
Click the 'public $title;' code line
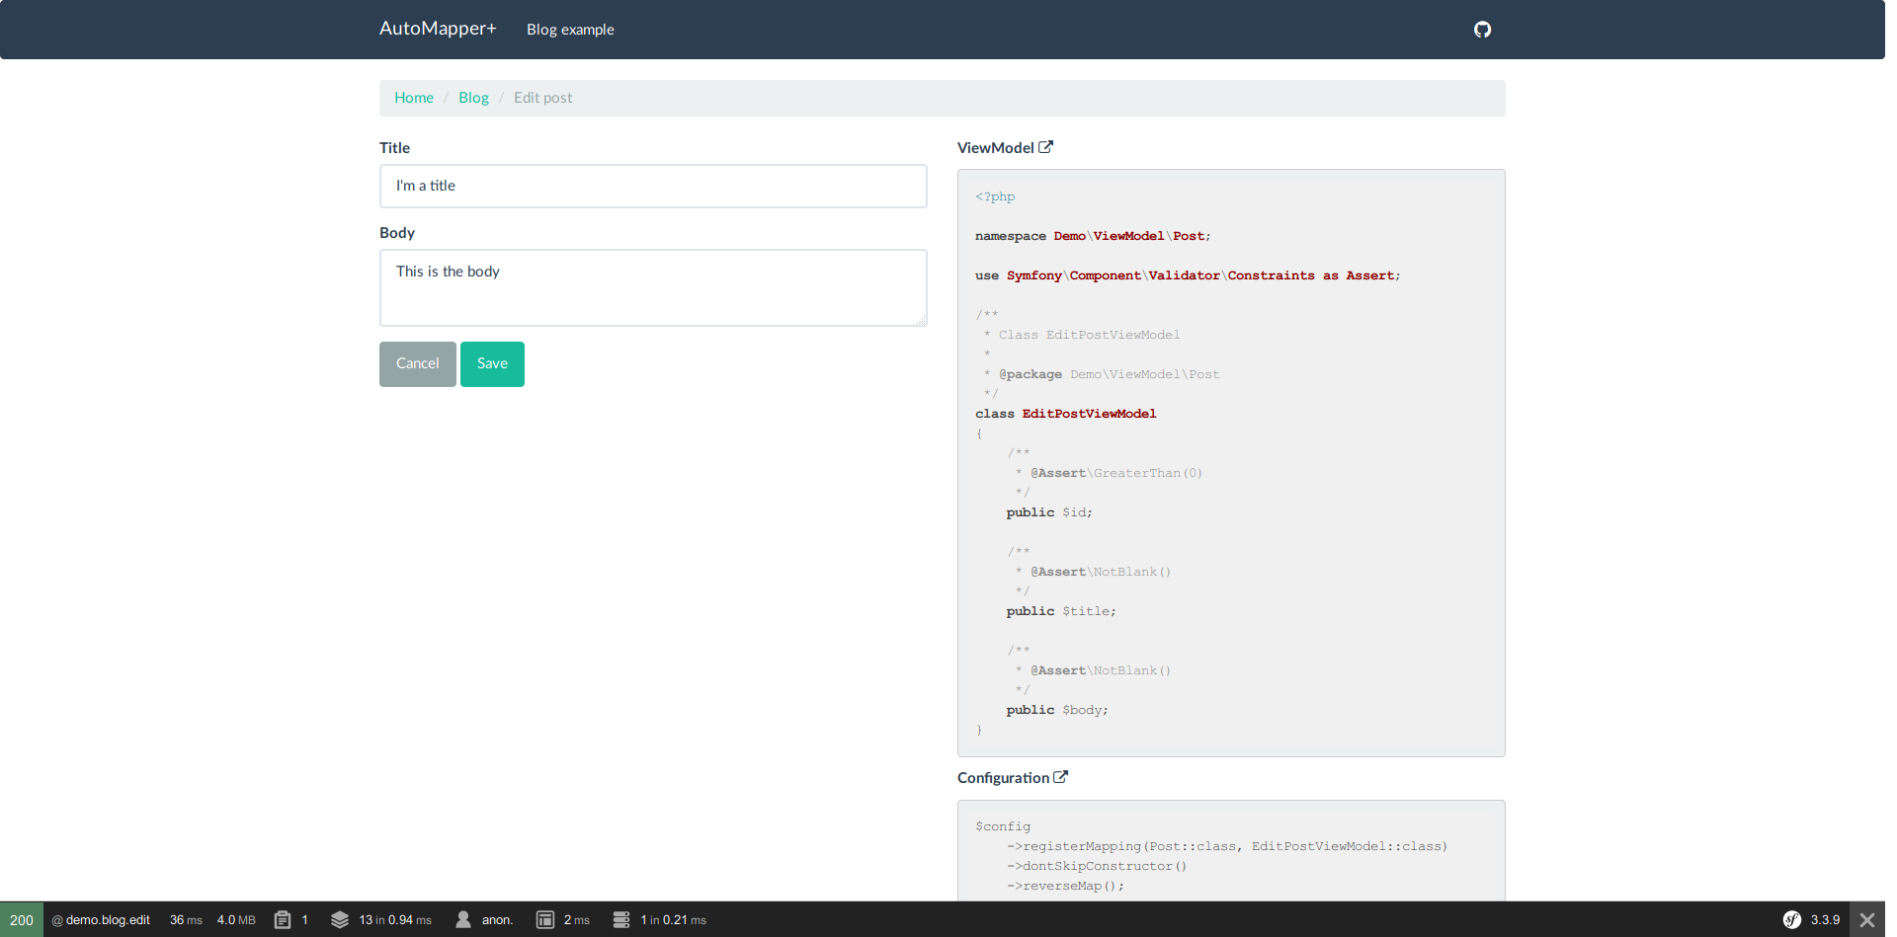pyautogui.click(x=1061, y=611)
